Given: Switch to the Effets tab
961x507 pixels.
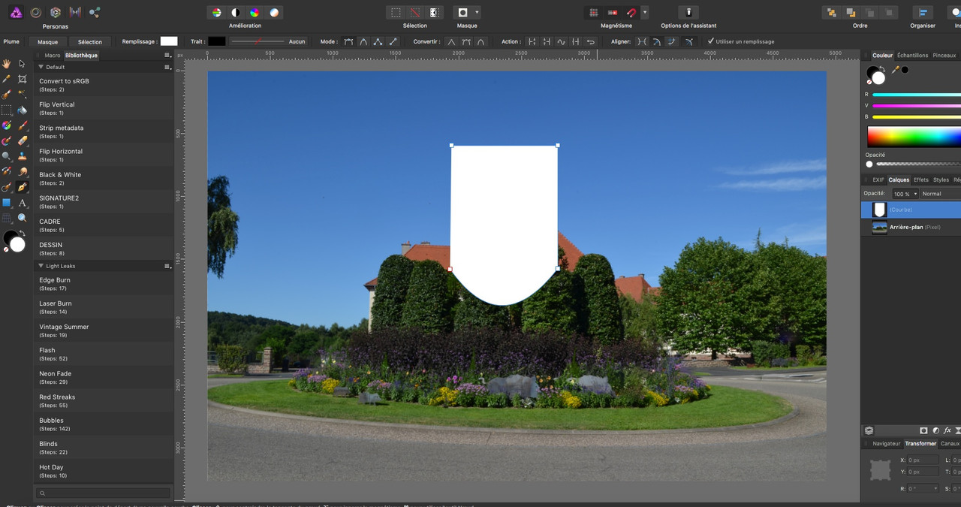Looking at the screenshot, I should [920, 180].
